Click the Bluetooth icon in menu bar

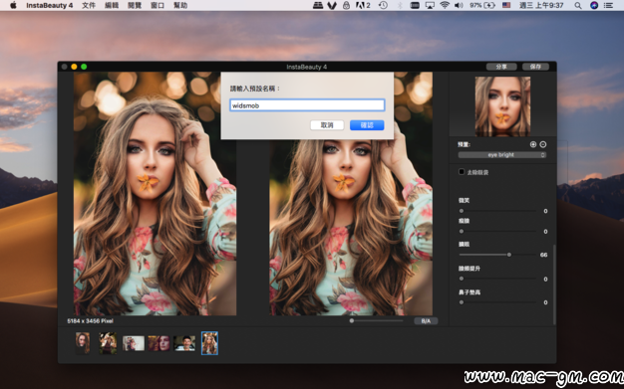coord(400,5)
